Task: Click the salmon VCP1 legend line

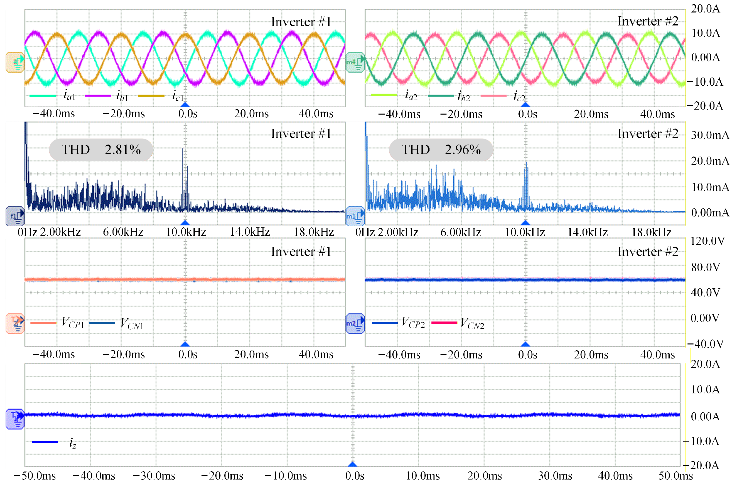Action: tap(43, 323)
